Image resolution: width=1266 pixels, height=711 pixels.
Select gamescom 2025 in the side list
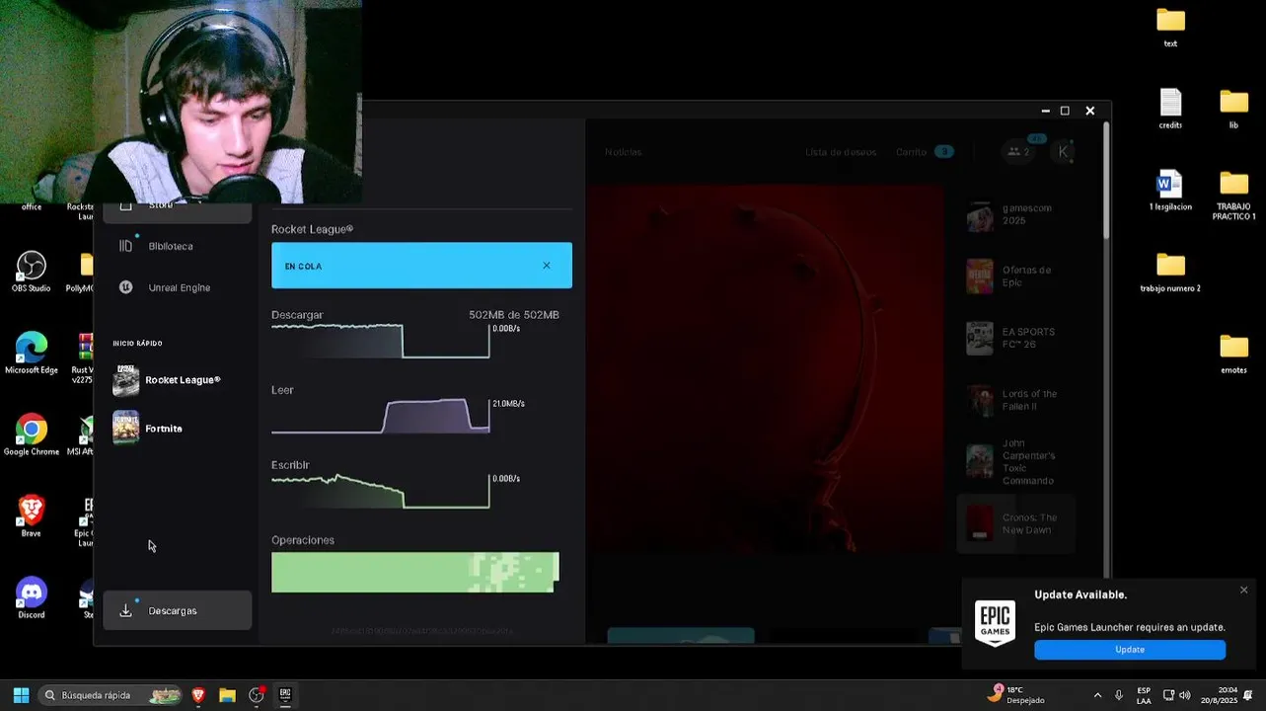pyautogui.click(x=1016, y=214)
